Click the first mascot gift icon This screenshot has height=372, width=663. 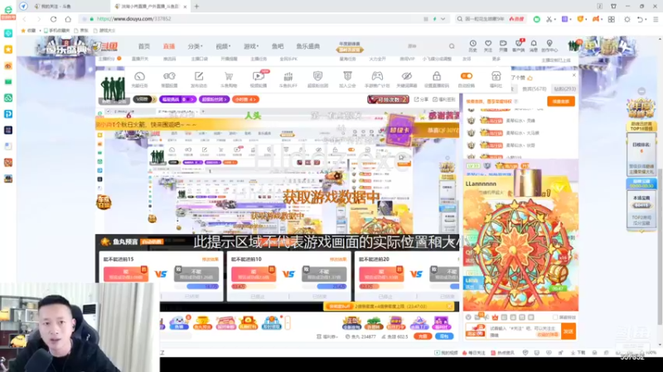[179, 323]
